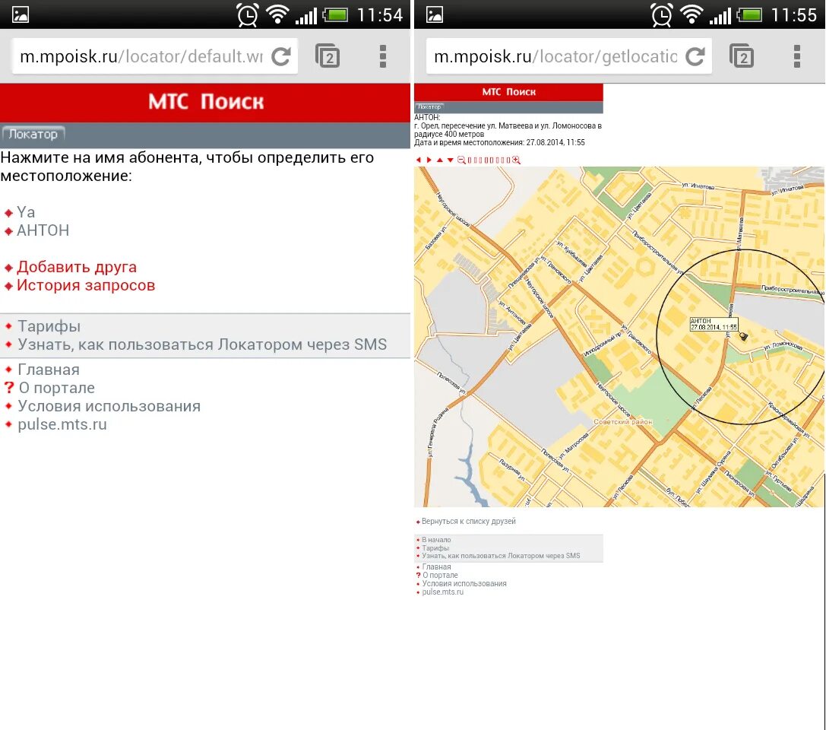Open pulse.mts.ru link on right page

(x=442, y=592)
